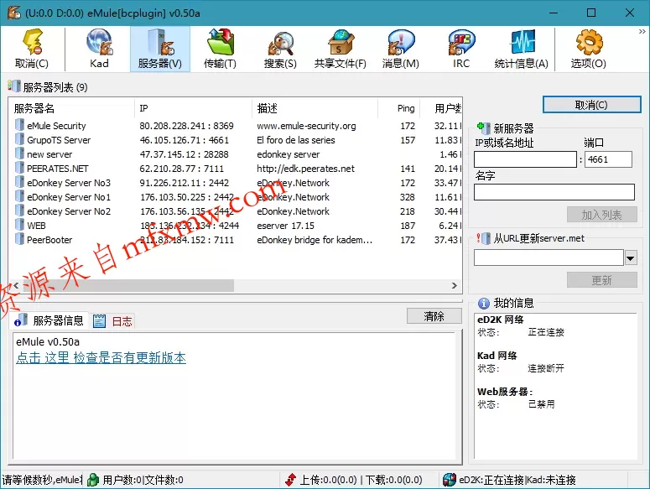Image resolution: width=650 pixels, height=489 pixels.
Task: Sort by the Users (用户数) column header
Action: point(441,108)
